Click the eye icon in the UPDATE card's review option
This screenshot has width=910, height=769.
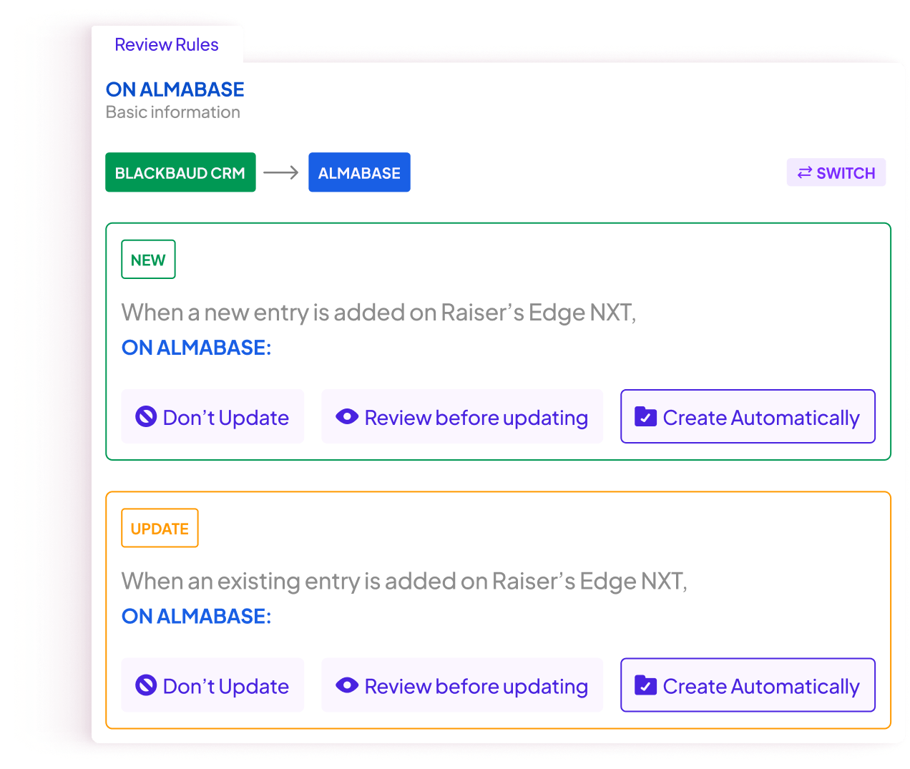tap(347, 685)
